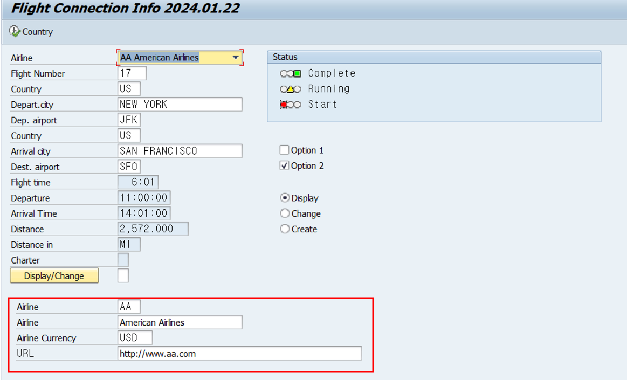627x380 pixels.
Task: Click the Display/Change button
Action: point(54,276)
